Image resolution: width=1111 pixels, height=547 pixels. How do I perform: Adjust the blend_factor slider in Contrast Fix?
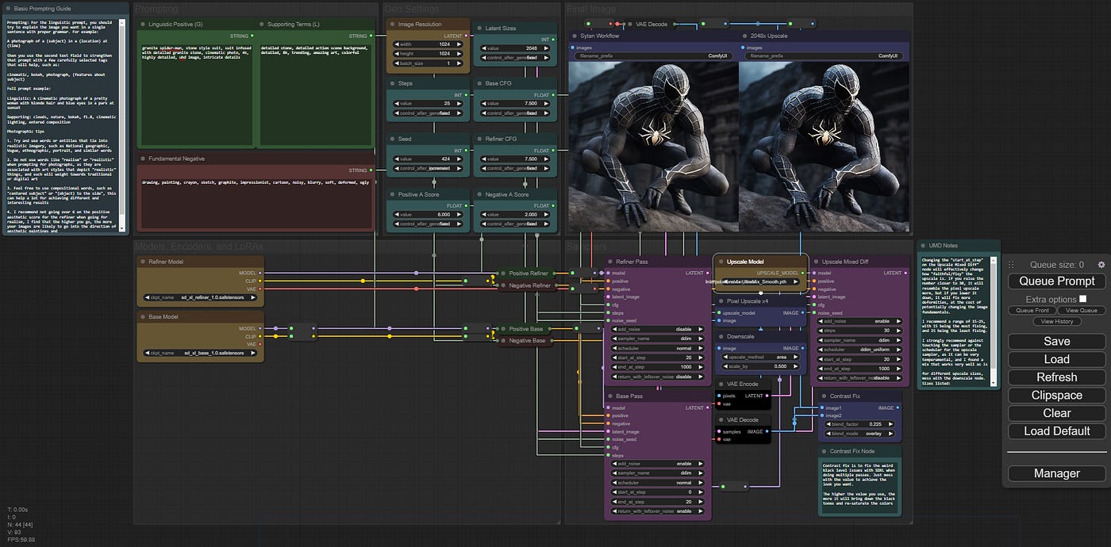(x=859, y=425)
